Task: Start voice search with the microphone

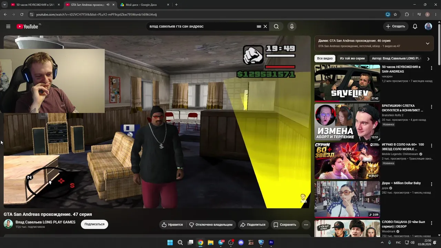Action: point(292,27)
